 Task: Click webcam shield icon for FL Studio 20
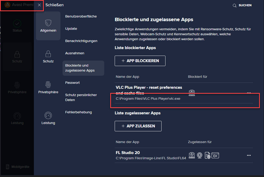pyautogui.click(x=200, y=155)
